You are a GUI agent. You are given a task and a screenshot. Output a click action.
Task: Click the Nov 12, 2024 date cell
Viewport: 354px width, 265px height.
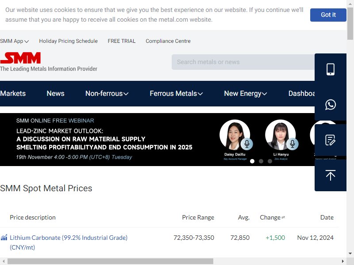coord(316,238)
